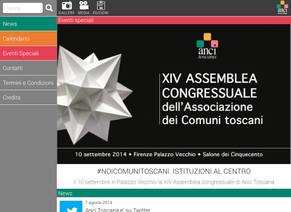Open Termini e Condizioni
Screen dimensions: 291x212
click(28, 83)
